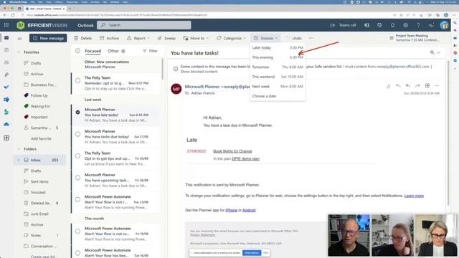This screenshot has width=459, height=258.
Task: Switch to the Focused tab
Action: [x=93, y=51]
